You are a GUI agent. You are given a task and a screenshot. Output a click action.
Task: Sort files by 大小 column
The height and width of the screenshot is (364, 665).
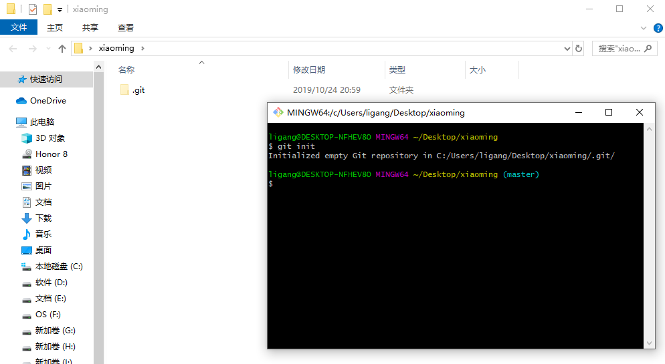[x=478, y=70]
